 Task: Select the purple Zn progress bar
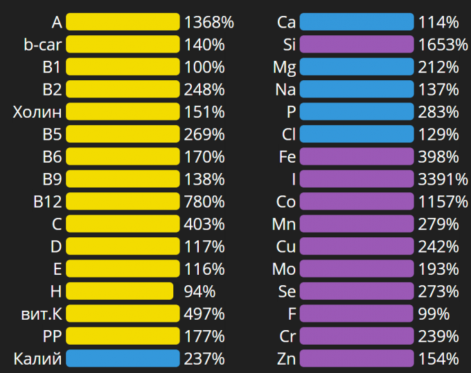tap(357, 358)
